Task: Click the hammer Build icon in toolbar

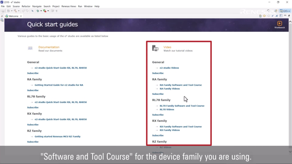Action: (x=15, y=11)
